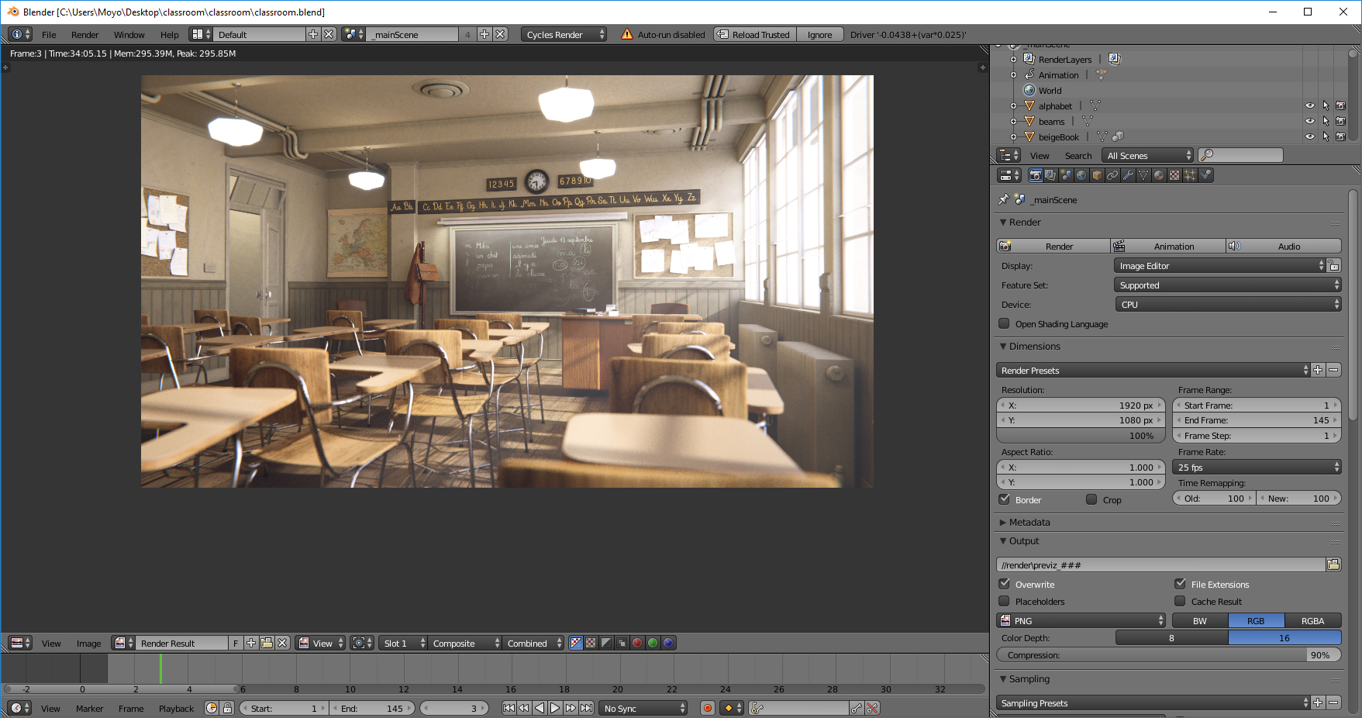Screen dimensions: 1362x718
Task: Open the File menu
Action: point(49,35)
